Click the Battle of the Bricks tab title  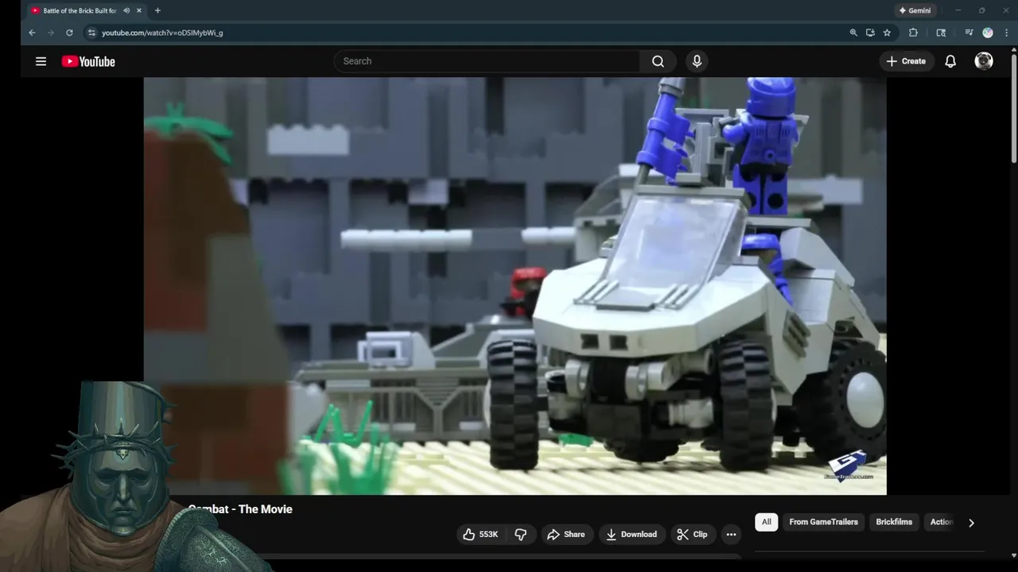tap(80, 11)
